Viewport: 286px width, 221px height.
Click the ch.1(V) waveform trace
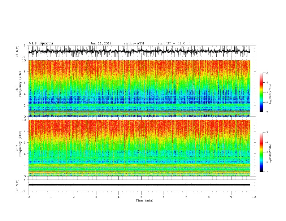click(139, 51)
